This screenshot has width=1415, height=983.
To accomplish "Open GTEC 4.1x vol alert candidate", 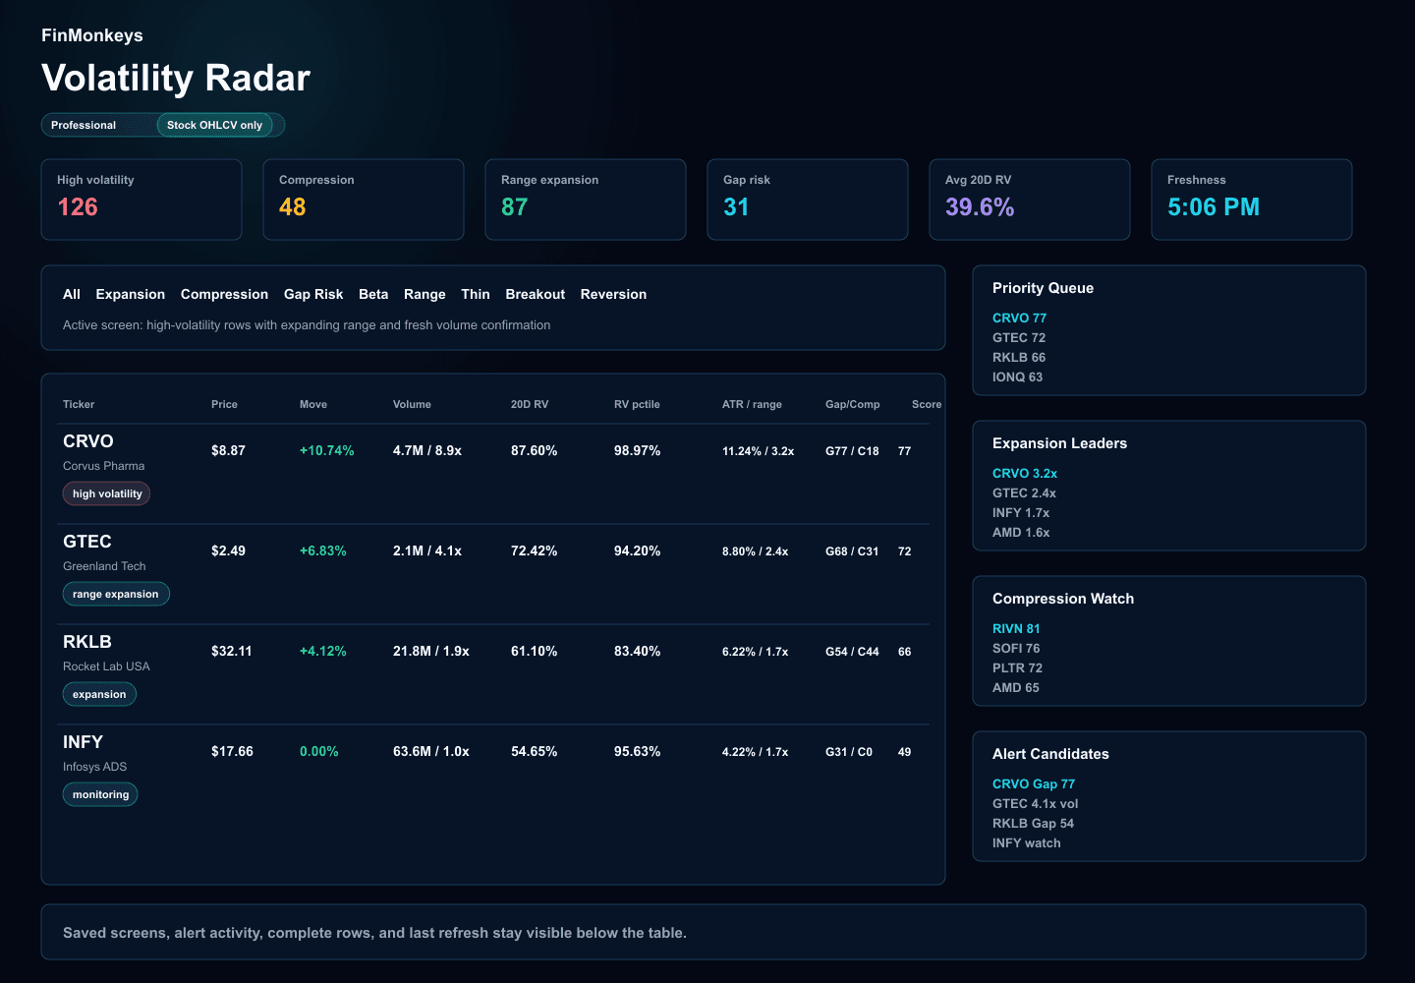I will (x=1035, y=803).
